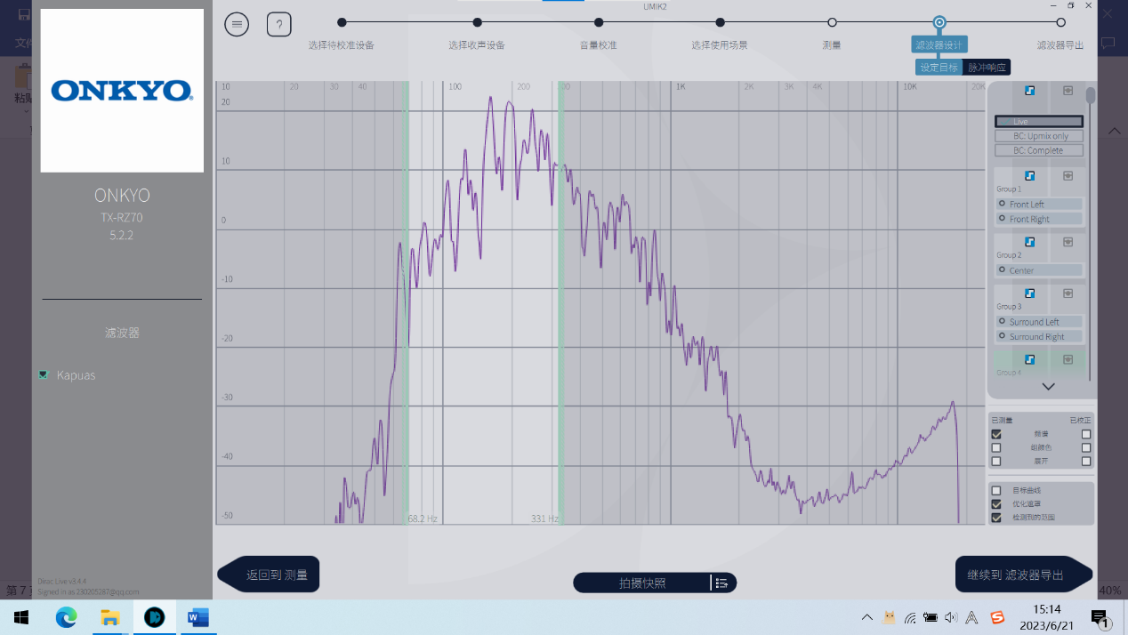Viewport: 1128px width, 635px height.
Task: Uncheck the 优化滤声 checkbox
Action: (x=996, y=503)
